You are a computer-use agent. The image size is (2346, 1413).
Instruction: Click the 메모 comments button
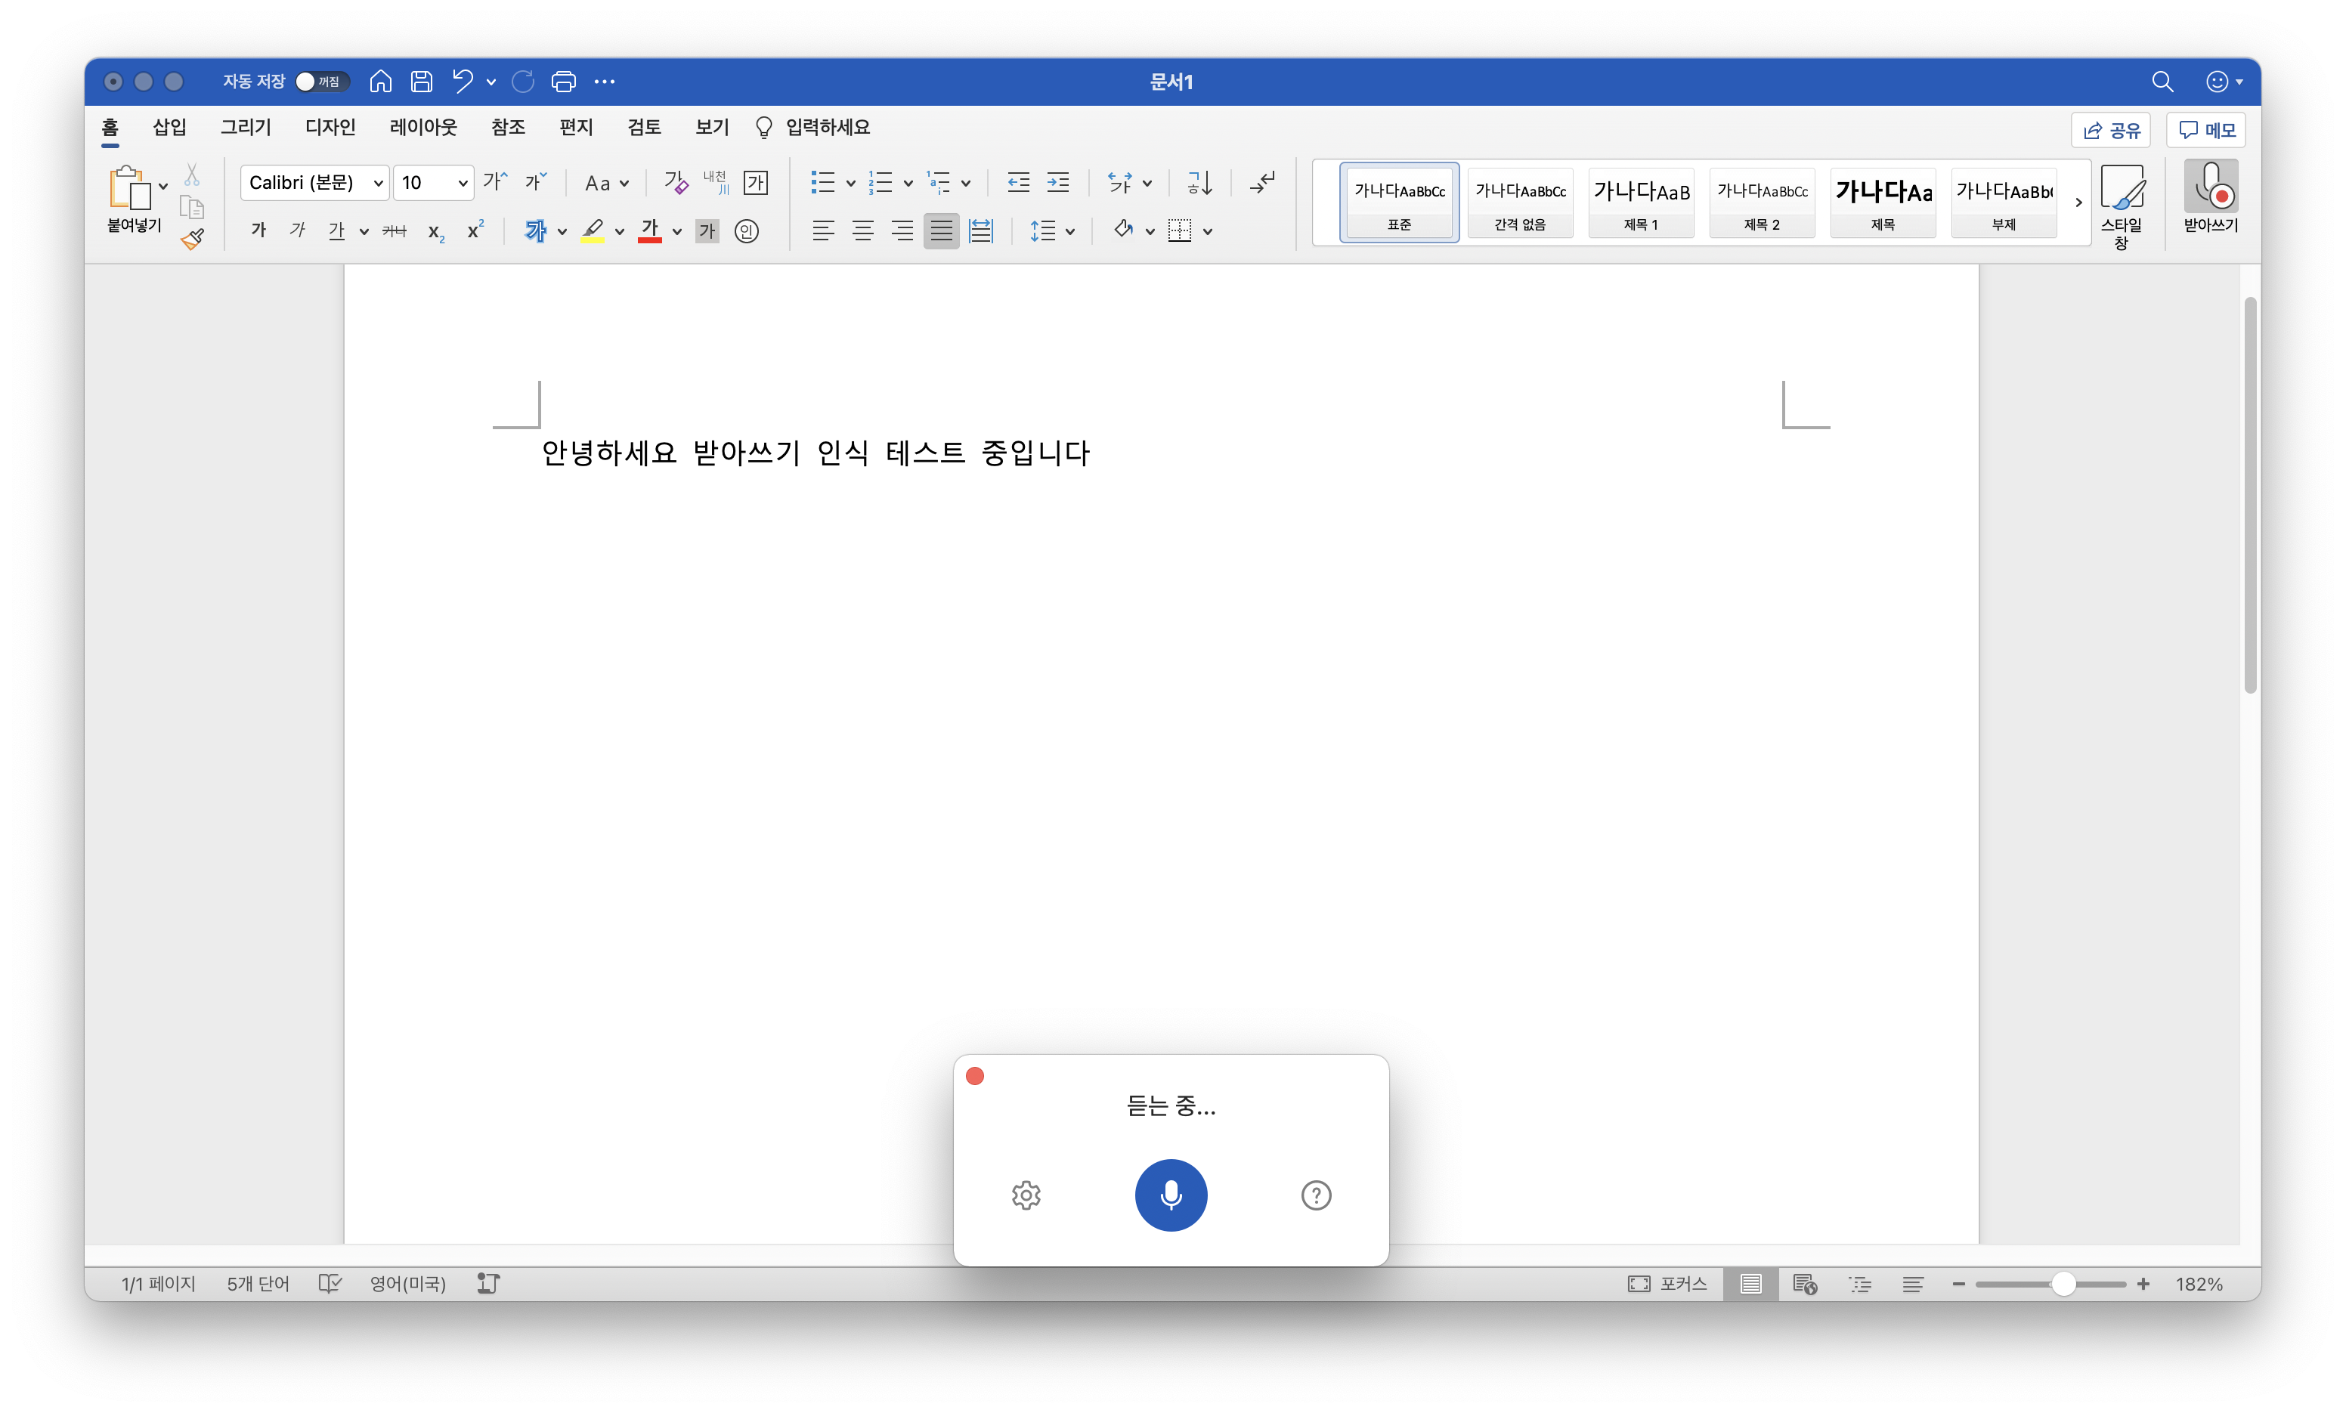point(2206,131)
